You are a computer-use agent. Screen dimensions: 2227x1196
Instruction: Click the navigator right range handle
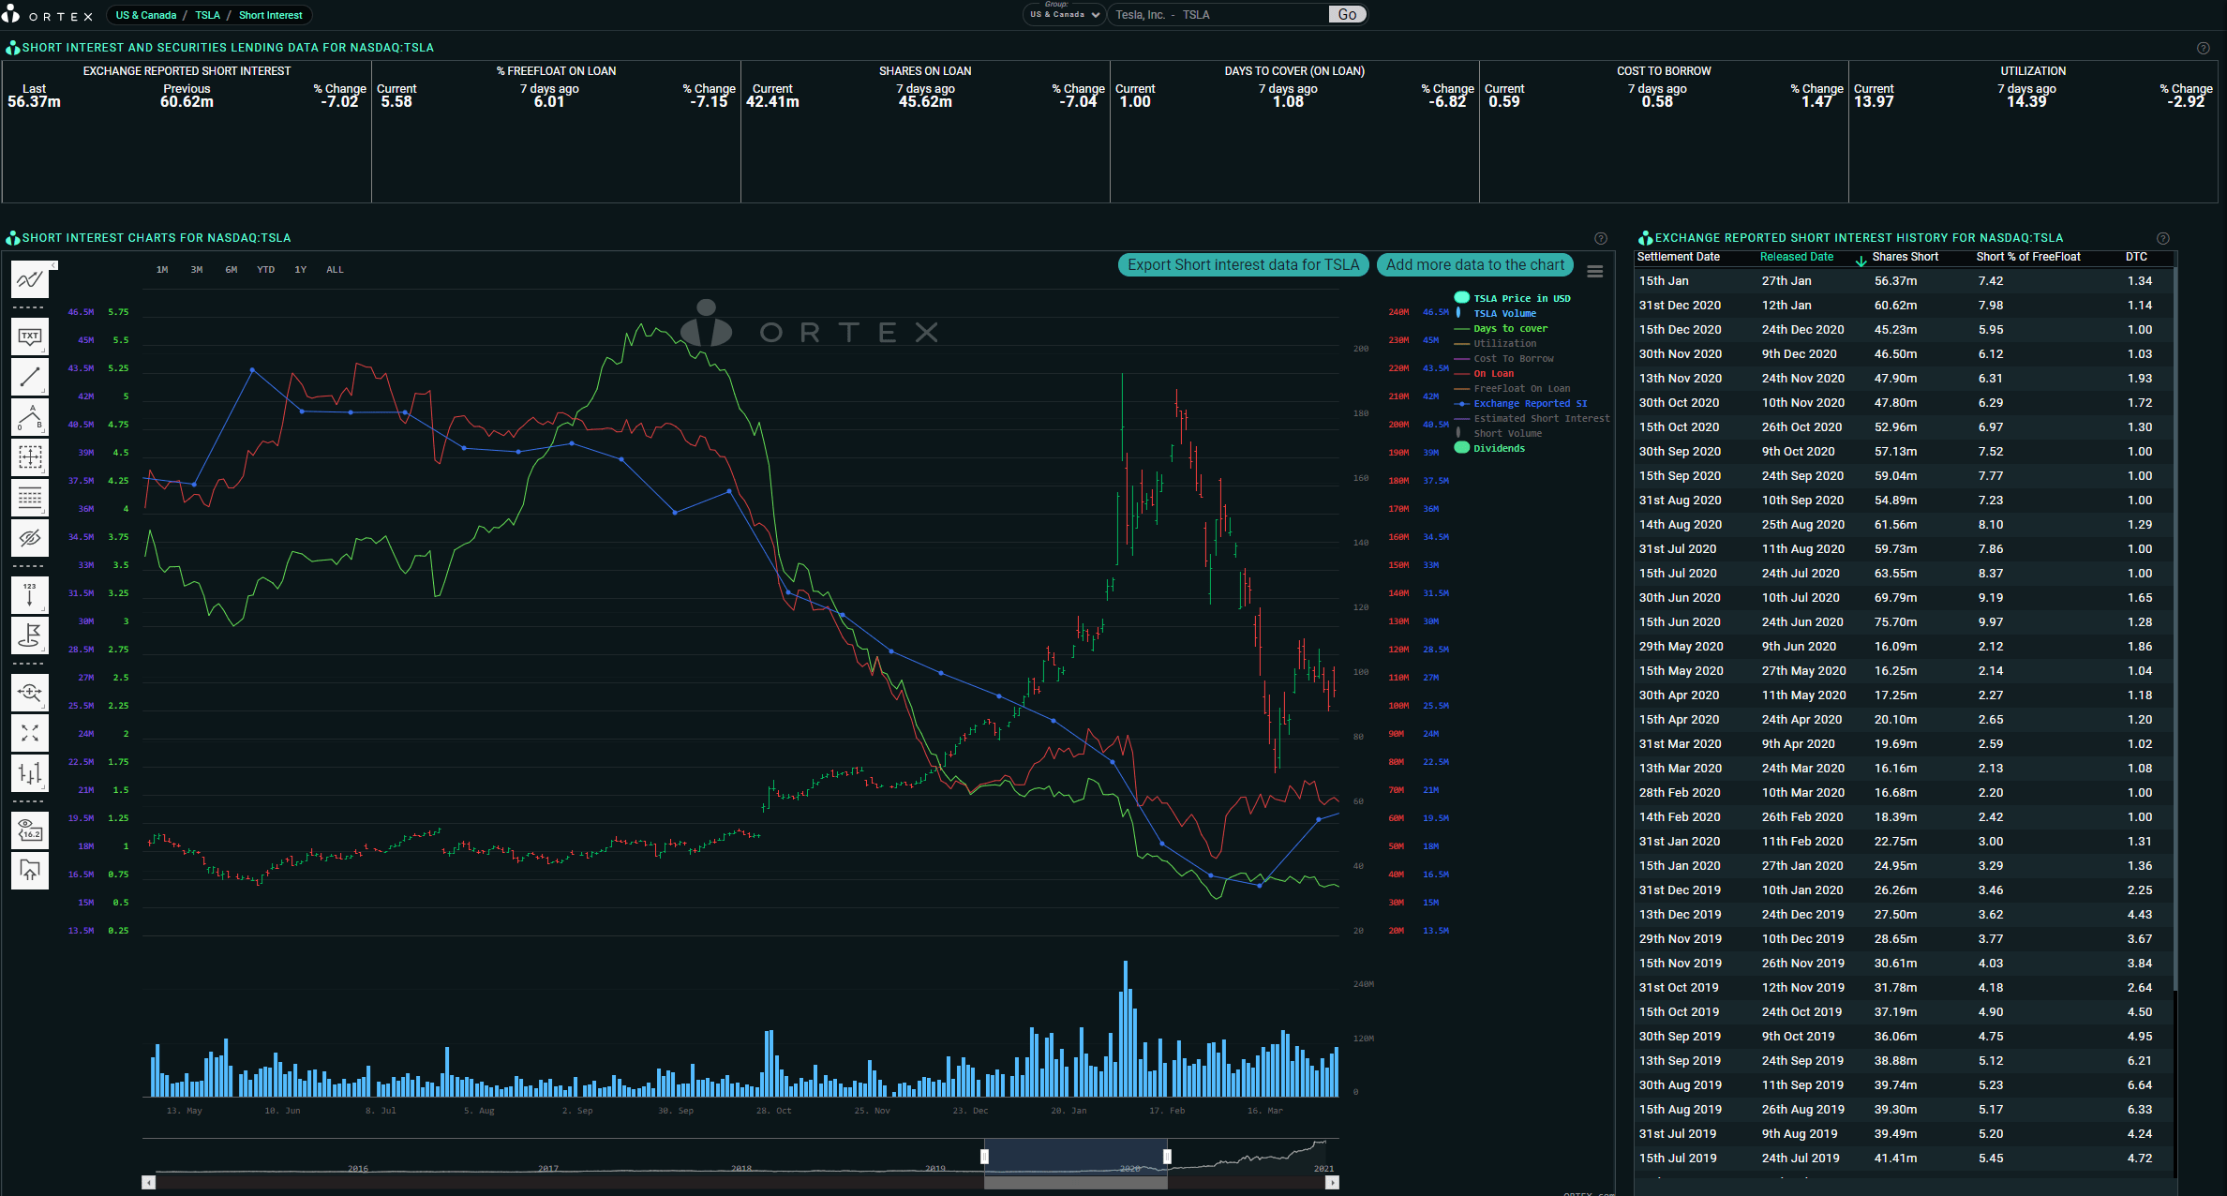[1167, 1157]
